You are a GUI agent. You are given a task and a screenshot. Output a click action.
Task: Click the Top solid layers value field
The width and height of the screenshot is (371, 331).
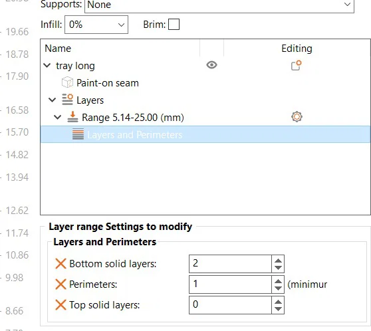click(x=230, y=304)
